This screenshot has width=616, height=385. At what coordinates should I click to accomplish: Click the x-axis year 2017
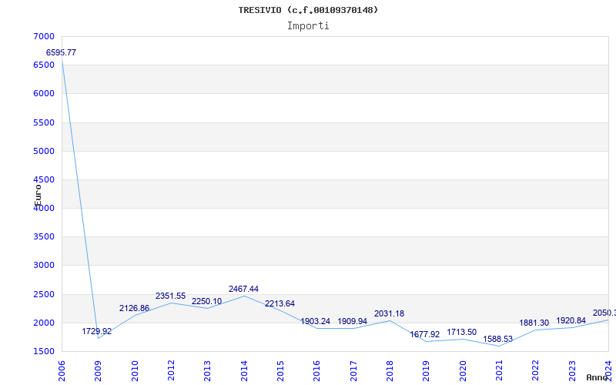point(353,371)
